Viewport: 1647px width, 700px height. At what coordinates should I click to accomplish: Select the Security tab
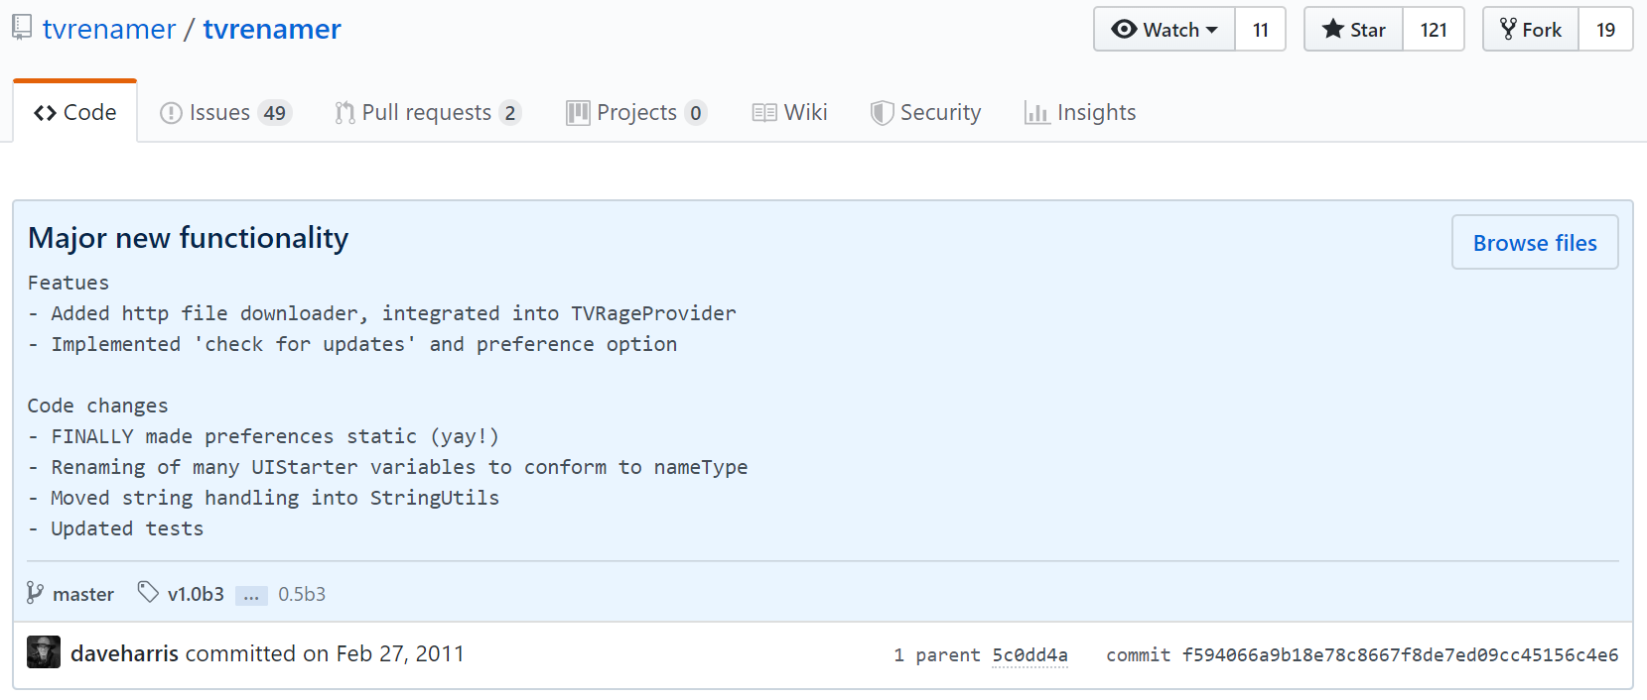[925, 113]
